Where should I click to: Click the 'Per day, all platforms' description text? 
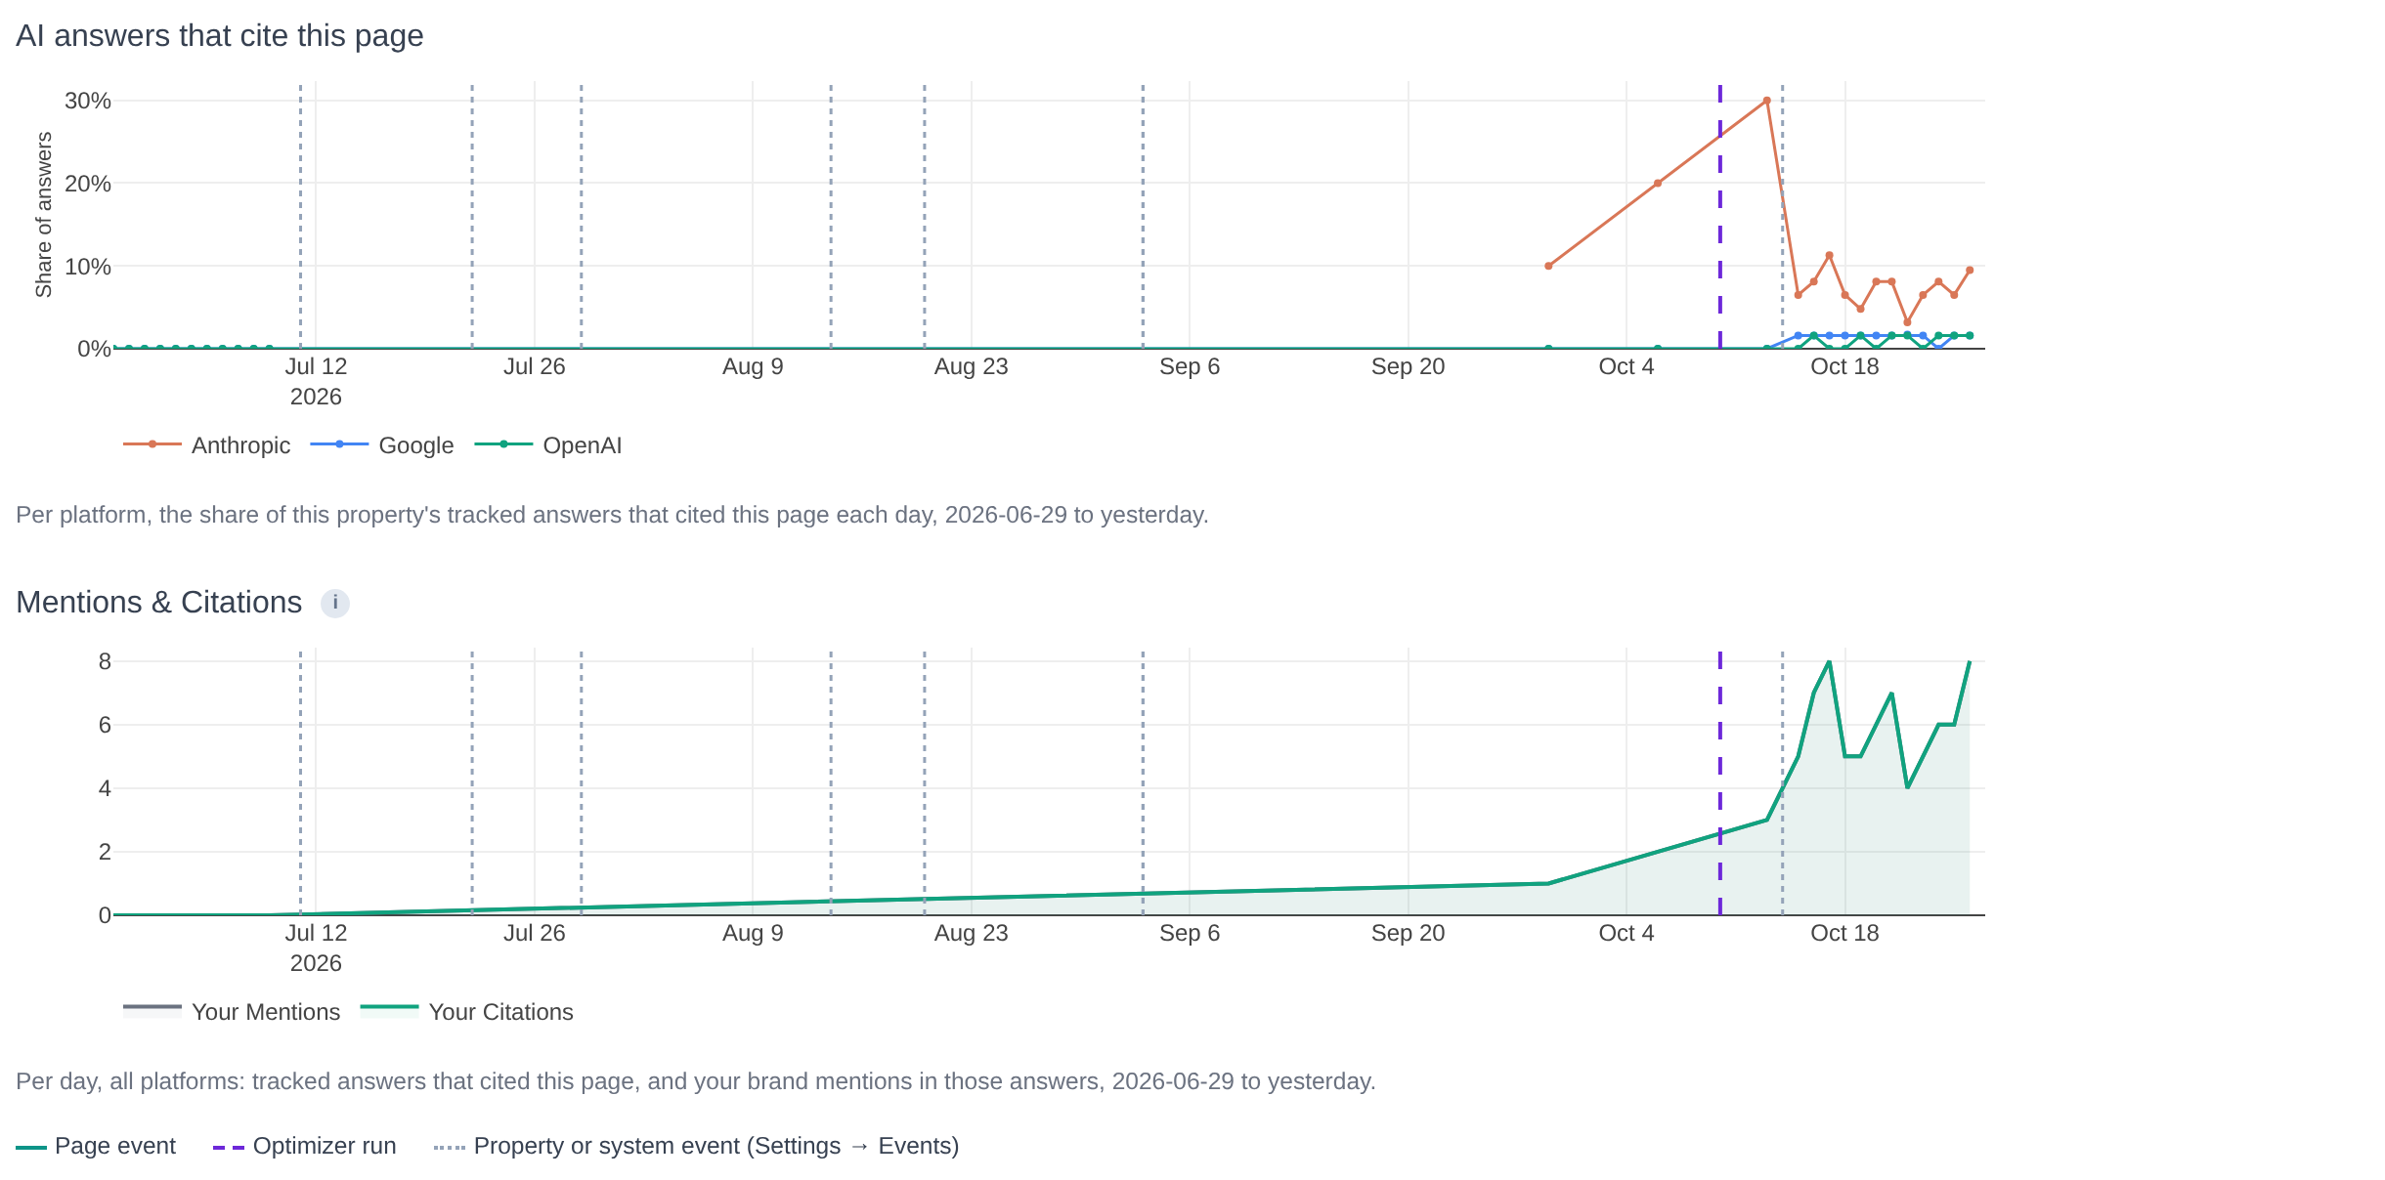click(x=696, y=1081)
